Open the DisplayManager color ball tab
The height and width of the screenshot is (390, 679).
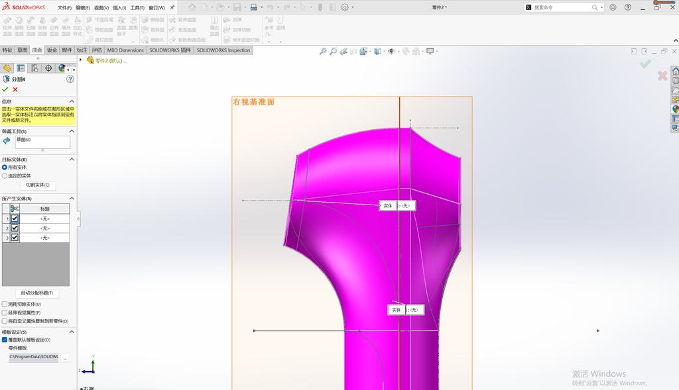point(62,68)
